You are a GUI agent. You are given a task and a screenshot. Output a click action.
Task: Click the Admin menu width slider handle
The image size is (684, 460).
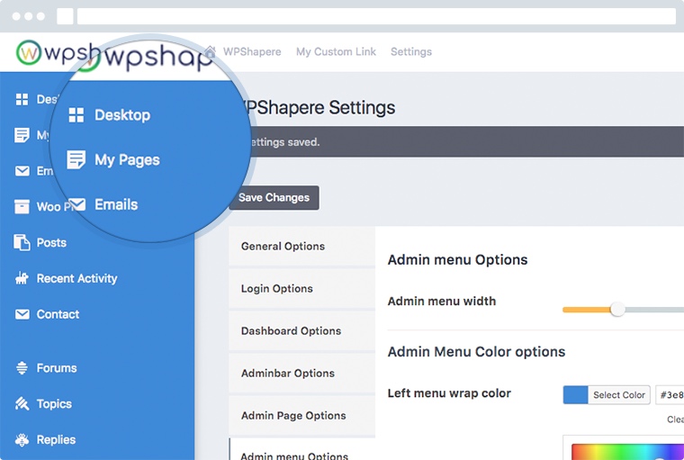click(x=617, y=310)
